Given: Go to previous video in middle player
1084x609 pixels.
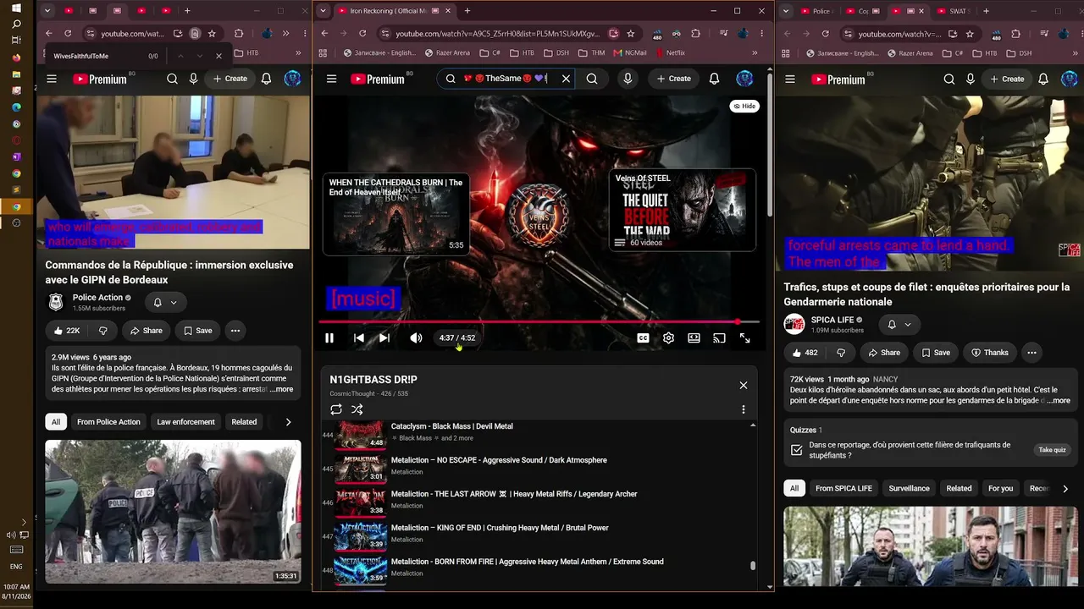Looking at the screenshot, I should tap(359, 338).
